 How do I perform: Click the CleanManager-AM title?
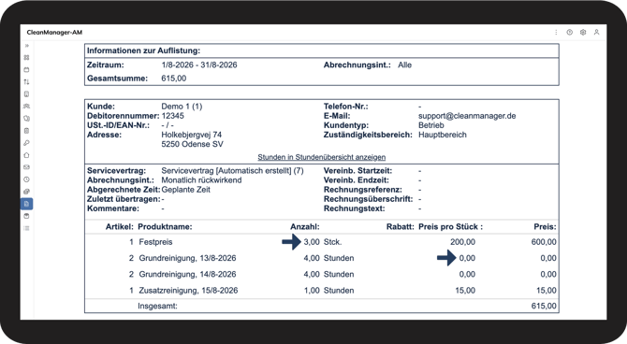point(54,33)
